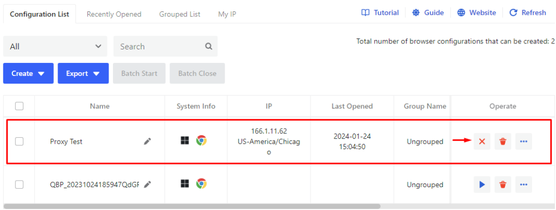Delete the Proxy Test configuration

click(x=503, y=141)
